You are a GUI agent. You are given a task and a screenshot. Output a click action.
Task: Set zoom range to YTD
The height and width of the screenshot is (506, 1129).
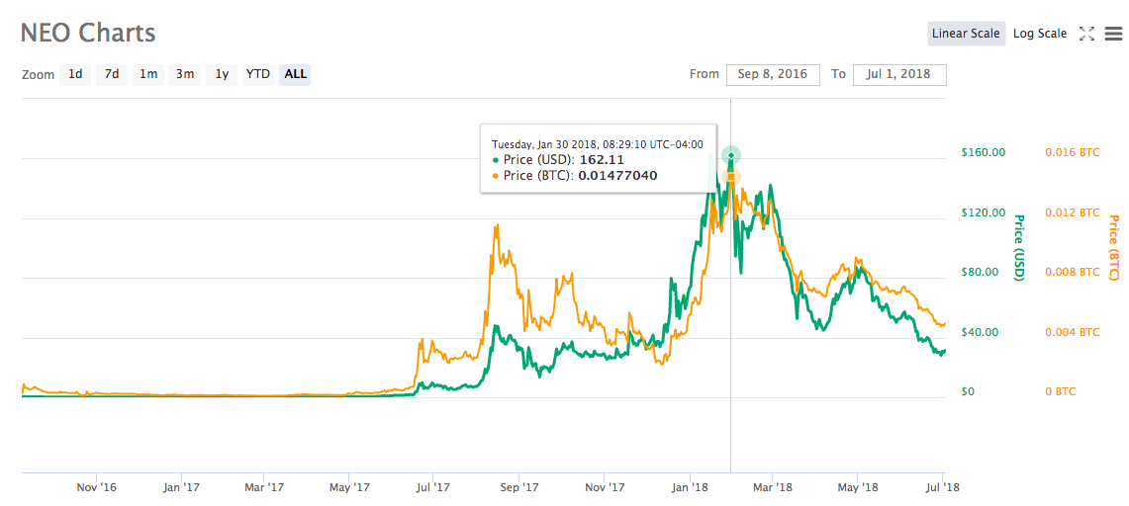click(x=258, y=74)
